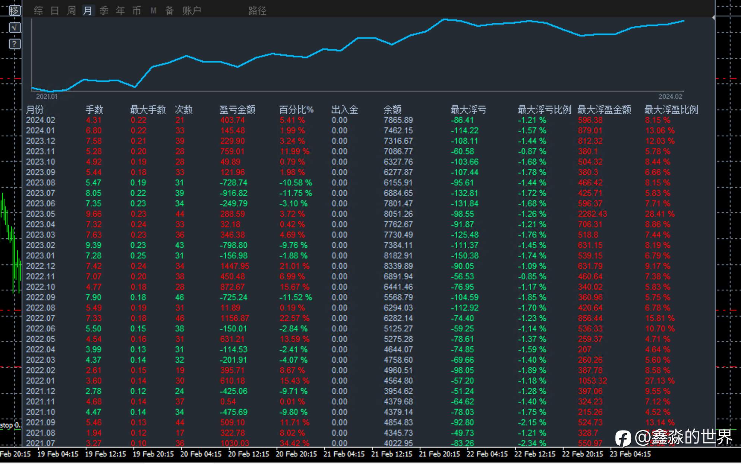Switch to the 综 summary tab
Image resolution: width=741 pixels, height=464 pixels.
point(38,10)
